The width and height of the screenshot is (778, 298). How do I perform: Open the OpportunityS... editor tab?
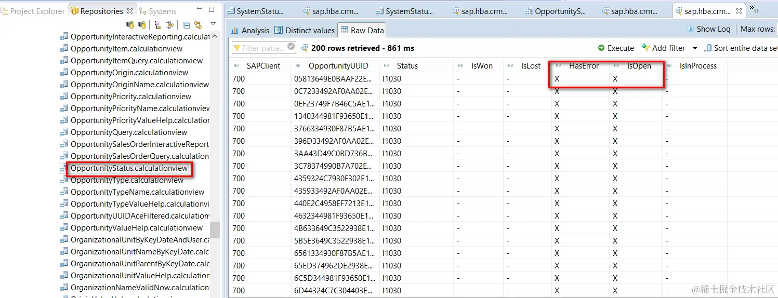point(556,11)
